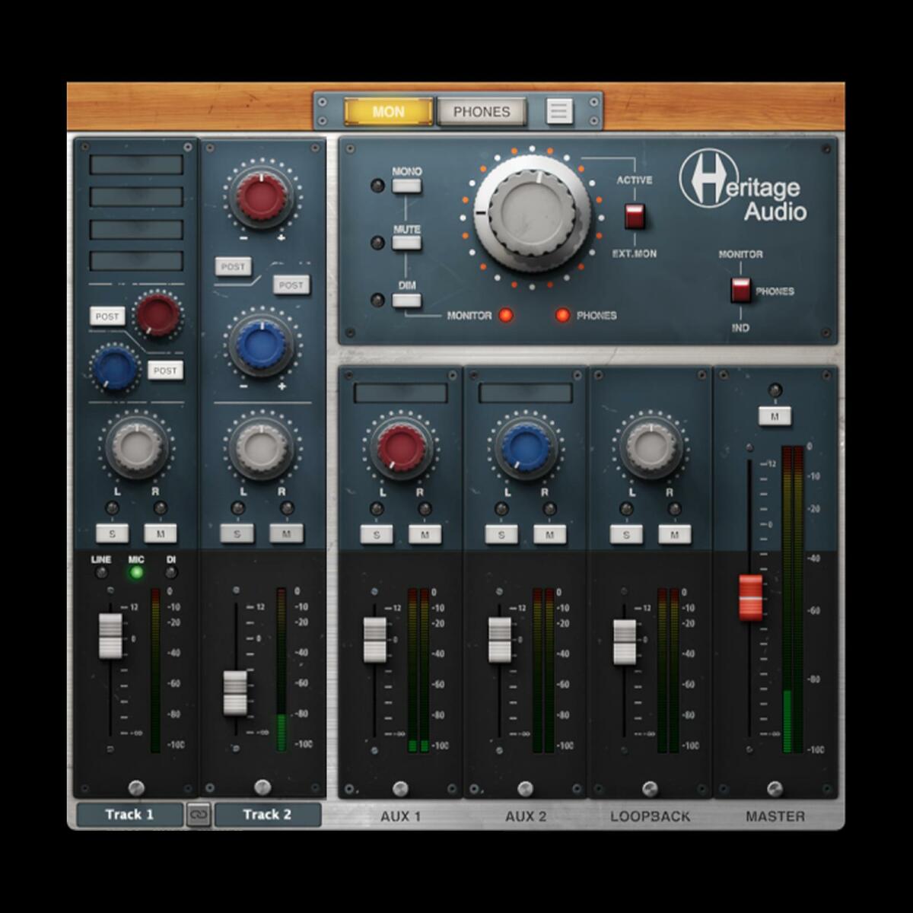The height and width of the screenshot is (913, 913).
Task: Toggle the MONO button
Action: [x=407, y=185]
